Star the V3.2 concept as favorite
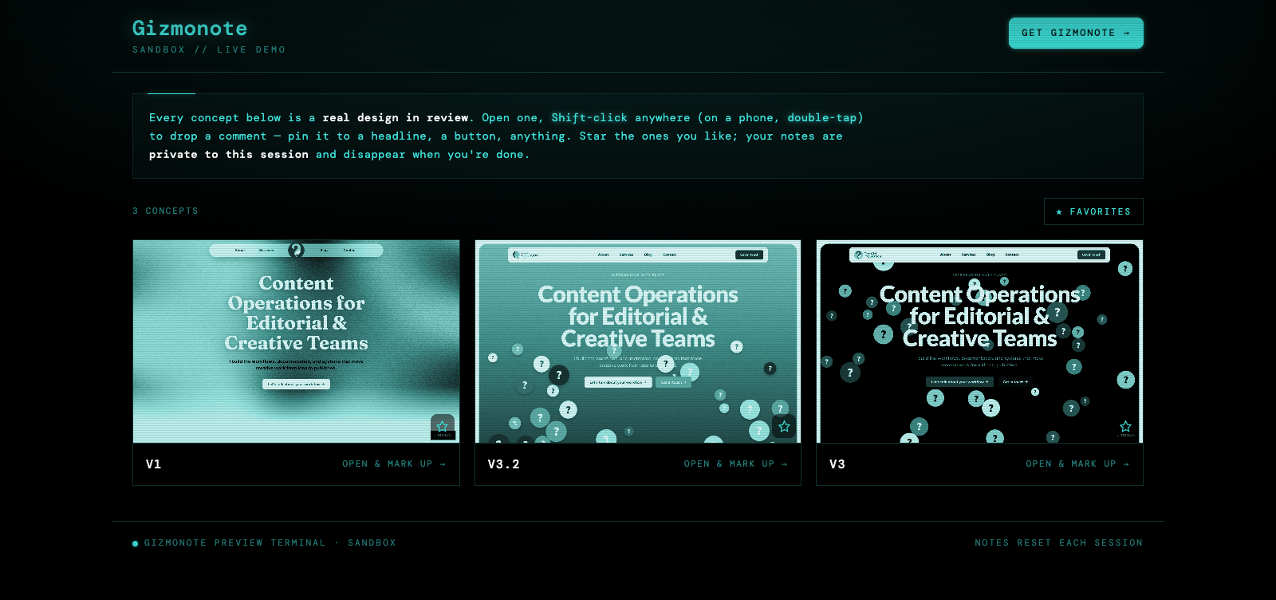 pos(784,427)
